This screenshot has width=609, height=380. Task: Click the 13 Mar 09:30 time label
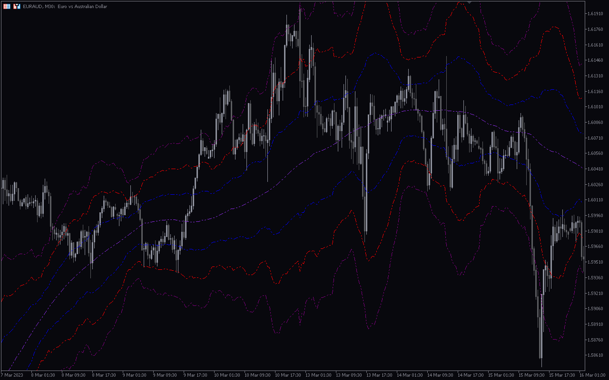pos(349,375)
